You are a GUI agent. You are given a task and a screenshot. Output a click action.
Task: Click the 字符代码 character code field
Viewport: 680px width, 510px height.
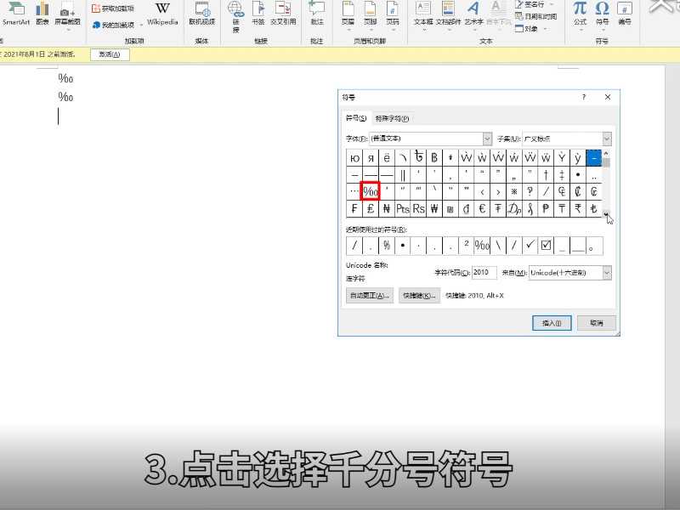(x=484, y=273)
